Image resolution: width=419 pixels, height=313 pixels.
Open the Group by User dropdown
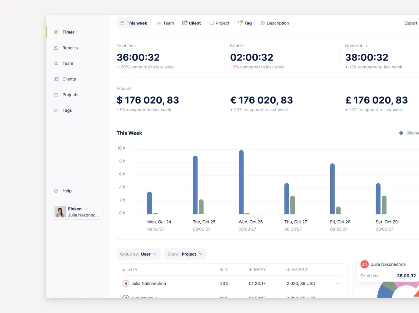coord(139,254)
